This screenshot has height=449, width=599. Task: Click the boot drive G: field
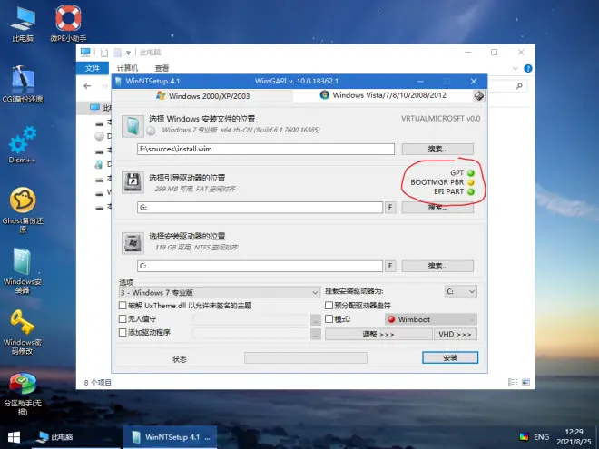click(260, 208)
